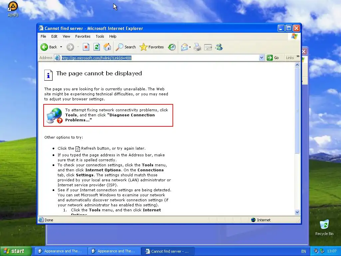Screen dimensions: 341x256
Task: Go back with the green Back arrow
Action: point(49,47)
